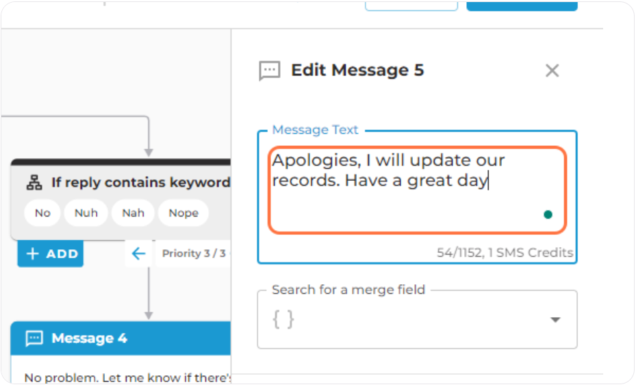Click the left arrow next to Priority 3/3
This screenshot has width=636, height=387.
pos(139,253)
